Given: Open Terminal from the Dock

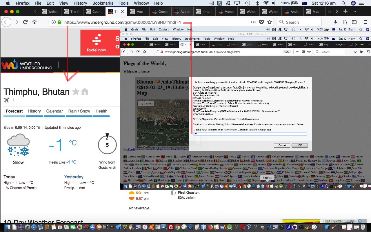Looking at the screenshot, I should point(301,227).
